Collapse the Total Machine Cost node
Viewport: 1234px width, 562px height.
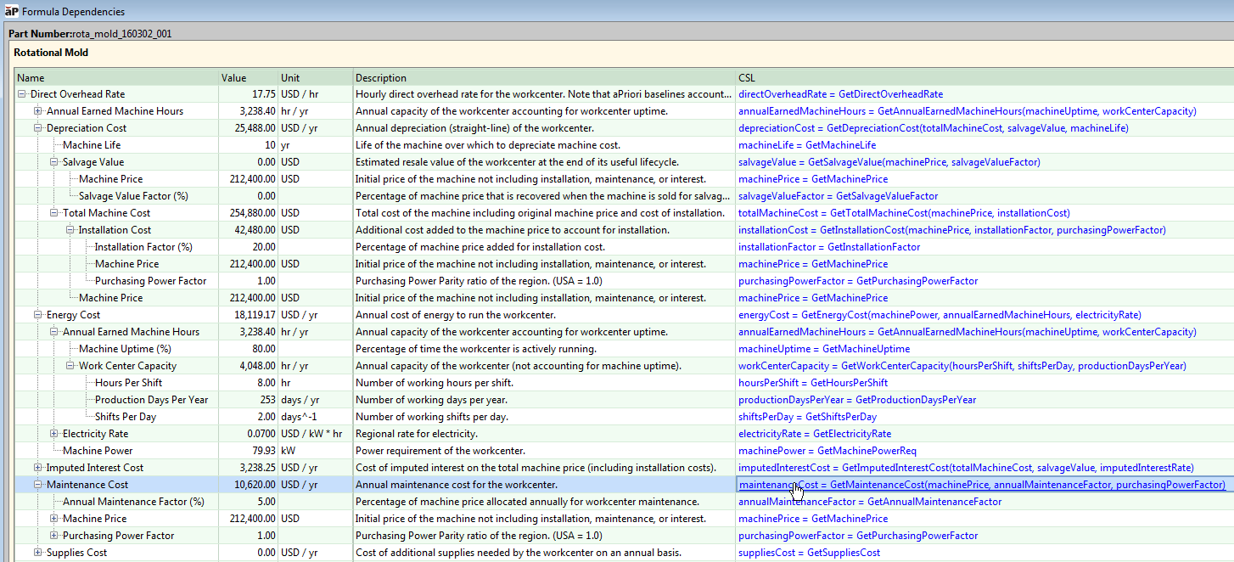(53, 213)
